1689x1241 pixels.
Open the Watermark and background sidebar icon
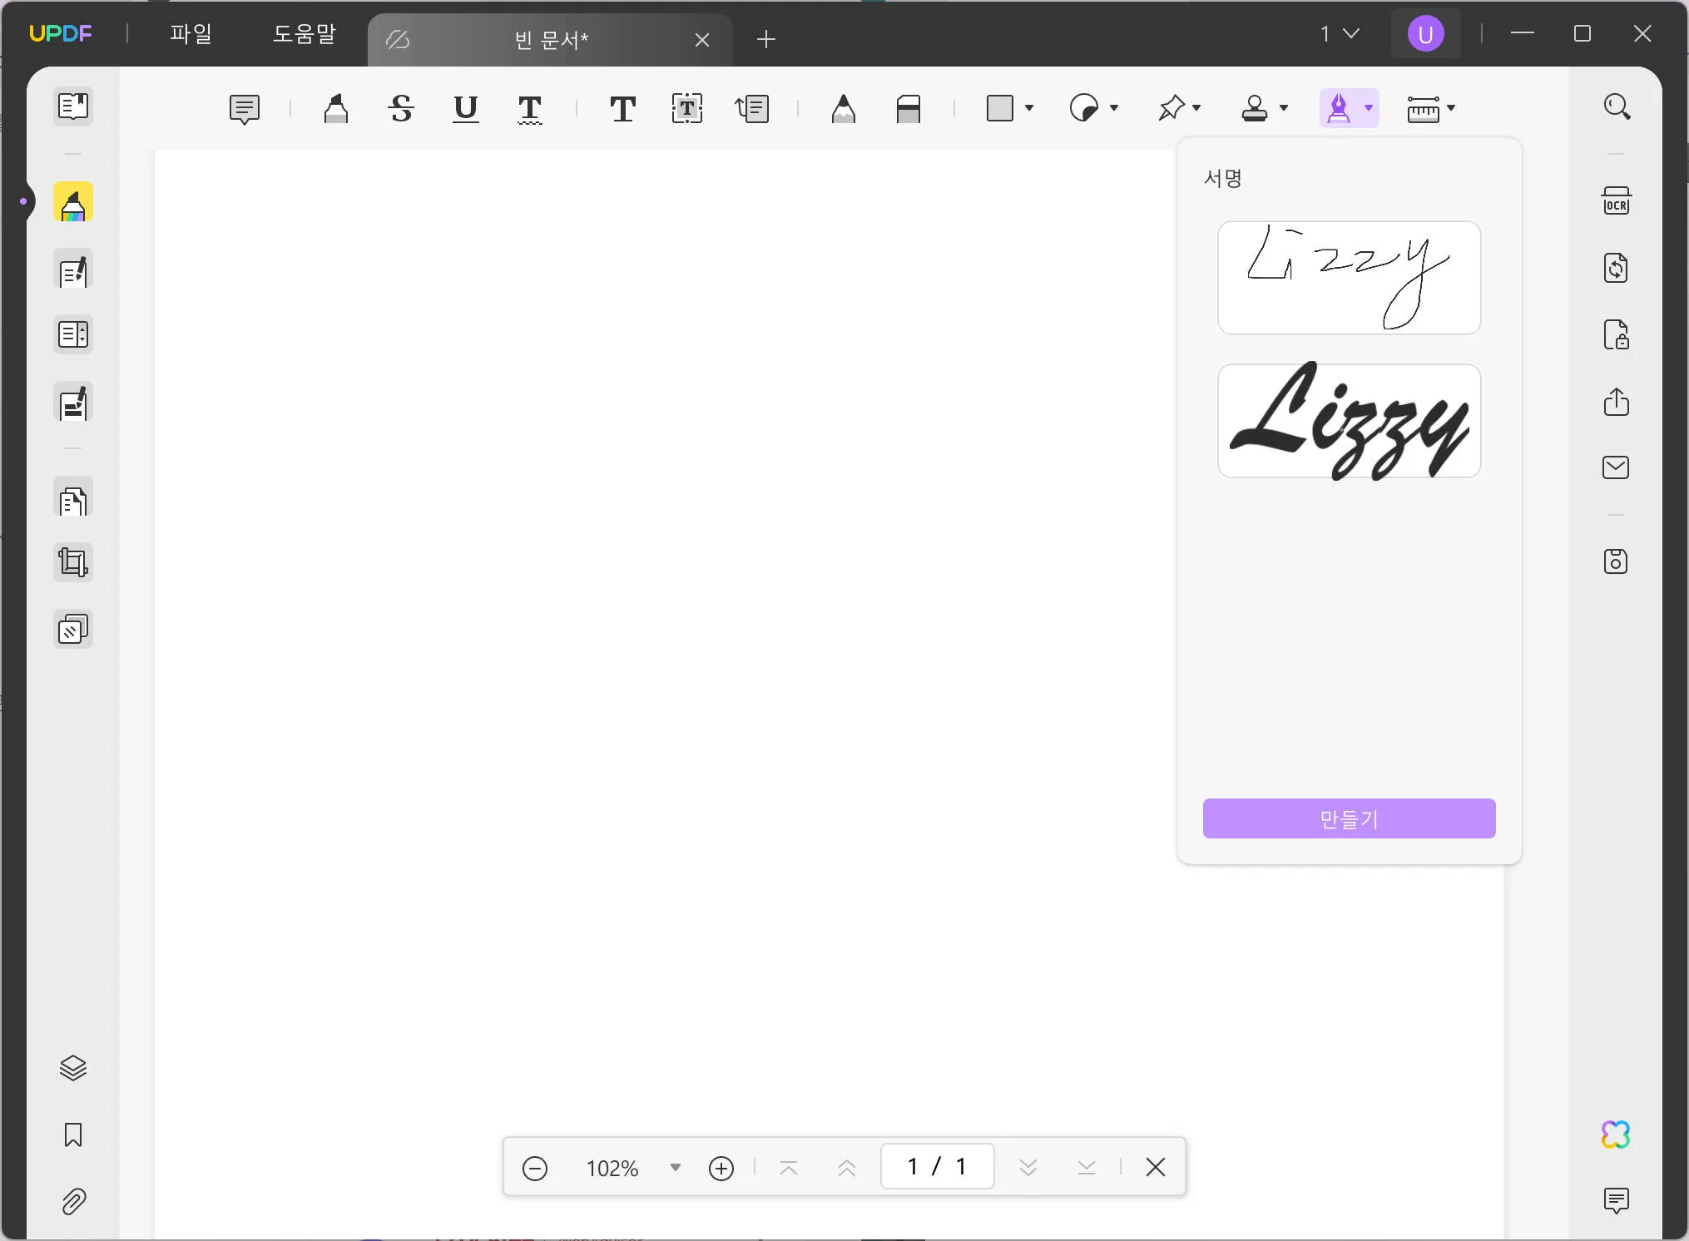tap(73, 630)
